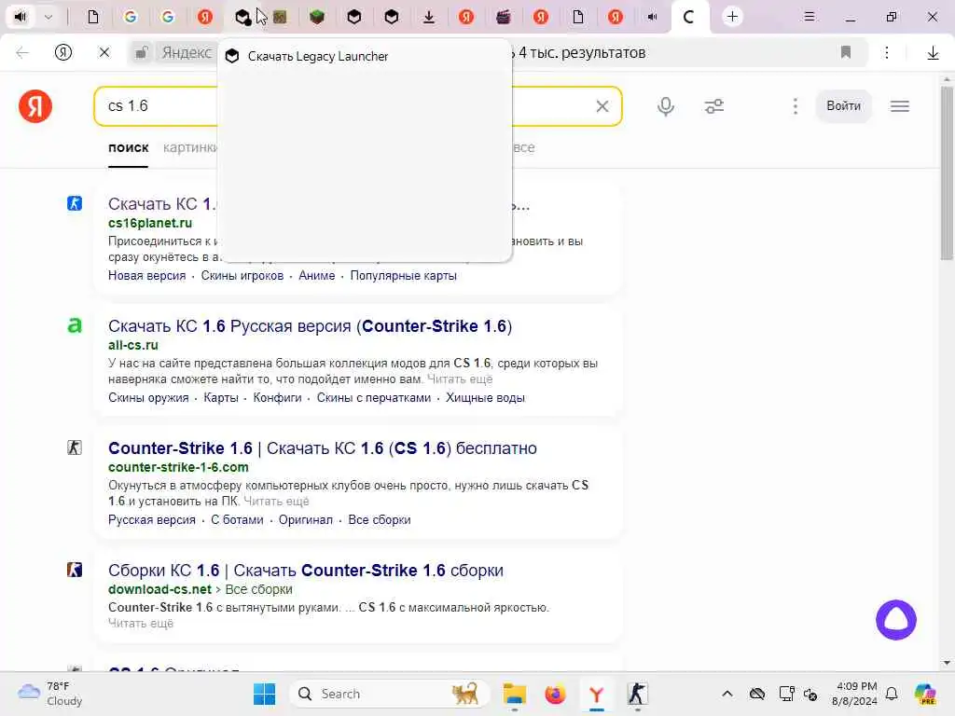This screenshot has width=955, height=716.
Task: Switch to the brown Minecraft block tab
Action: [x=280, y=17]
